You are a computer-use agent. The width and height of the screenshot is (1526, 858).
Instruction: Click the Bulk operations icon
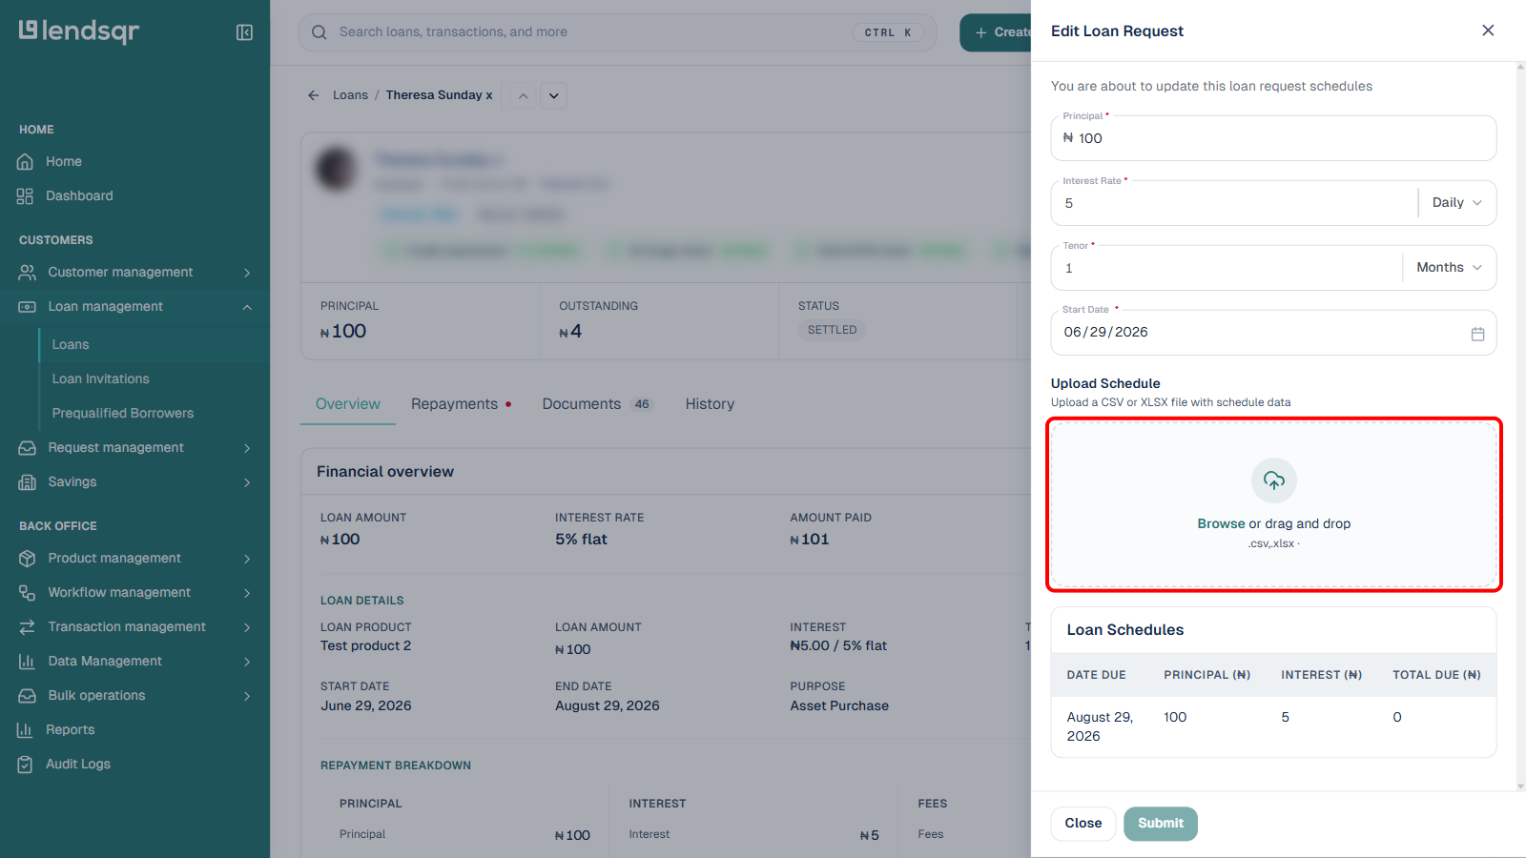pyautogui.click(x=28, y=696)
